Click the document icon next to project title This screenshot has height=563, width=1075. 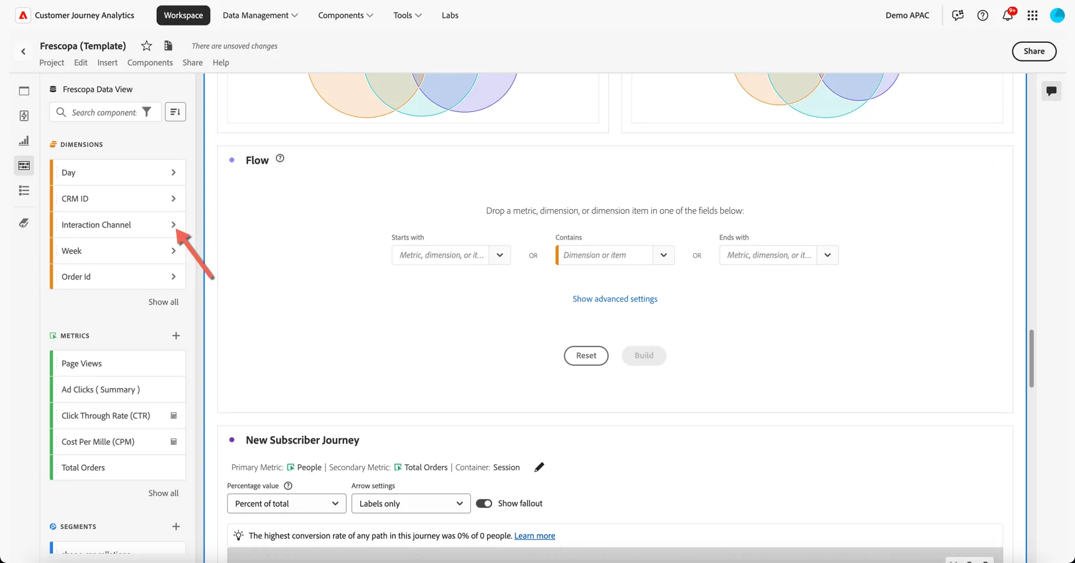pyautogui.click(x=168, y=45)
